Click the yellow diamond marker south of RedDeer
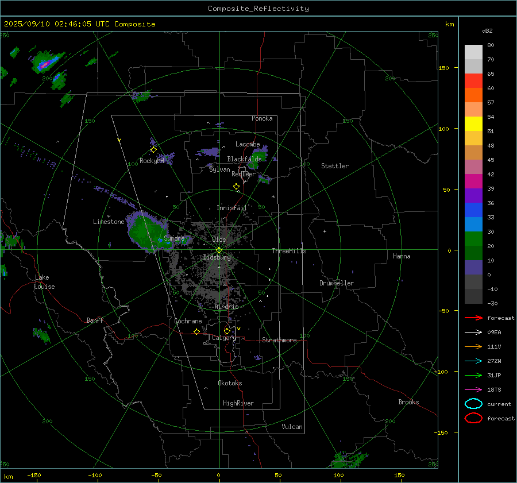The height and width of the screenshot is (483, 517). [x=236, y=187]
